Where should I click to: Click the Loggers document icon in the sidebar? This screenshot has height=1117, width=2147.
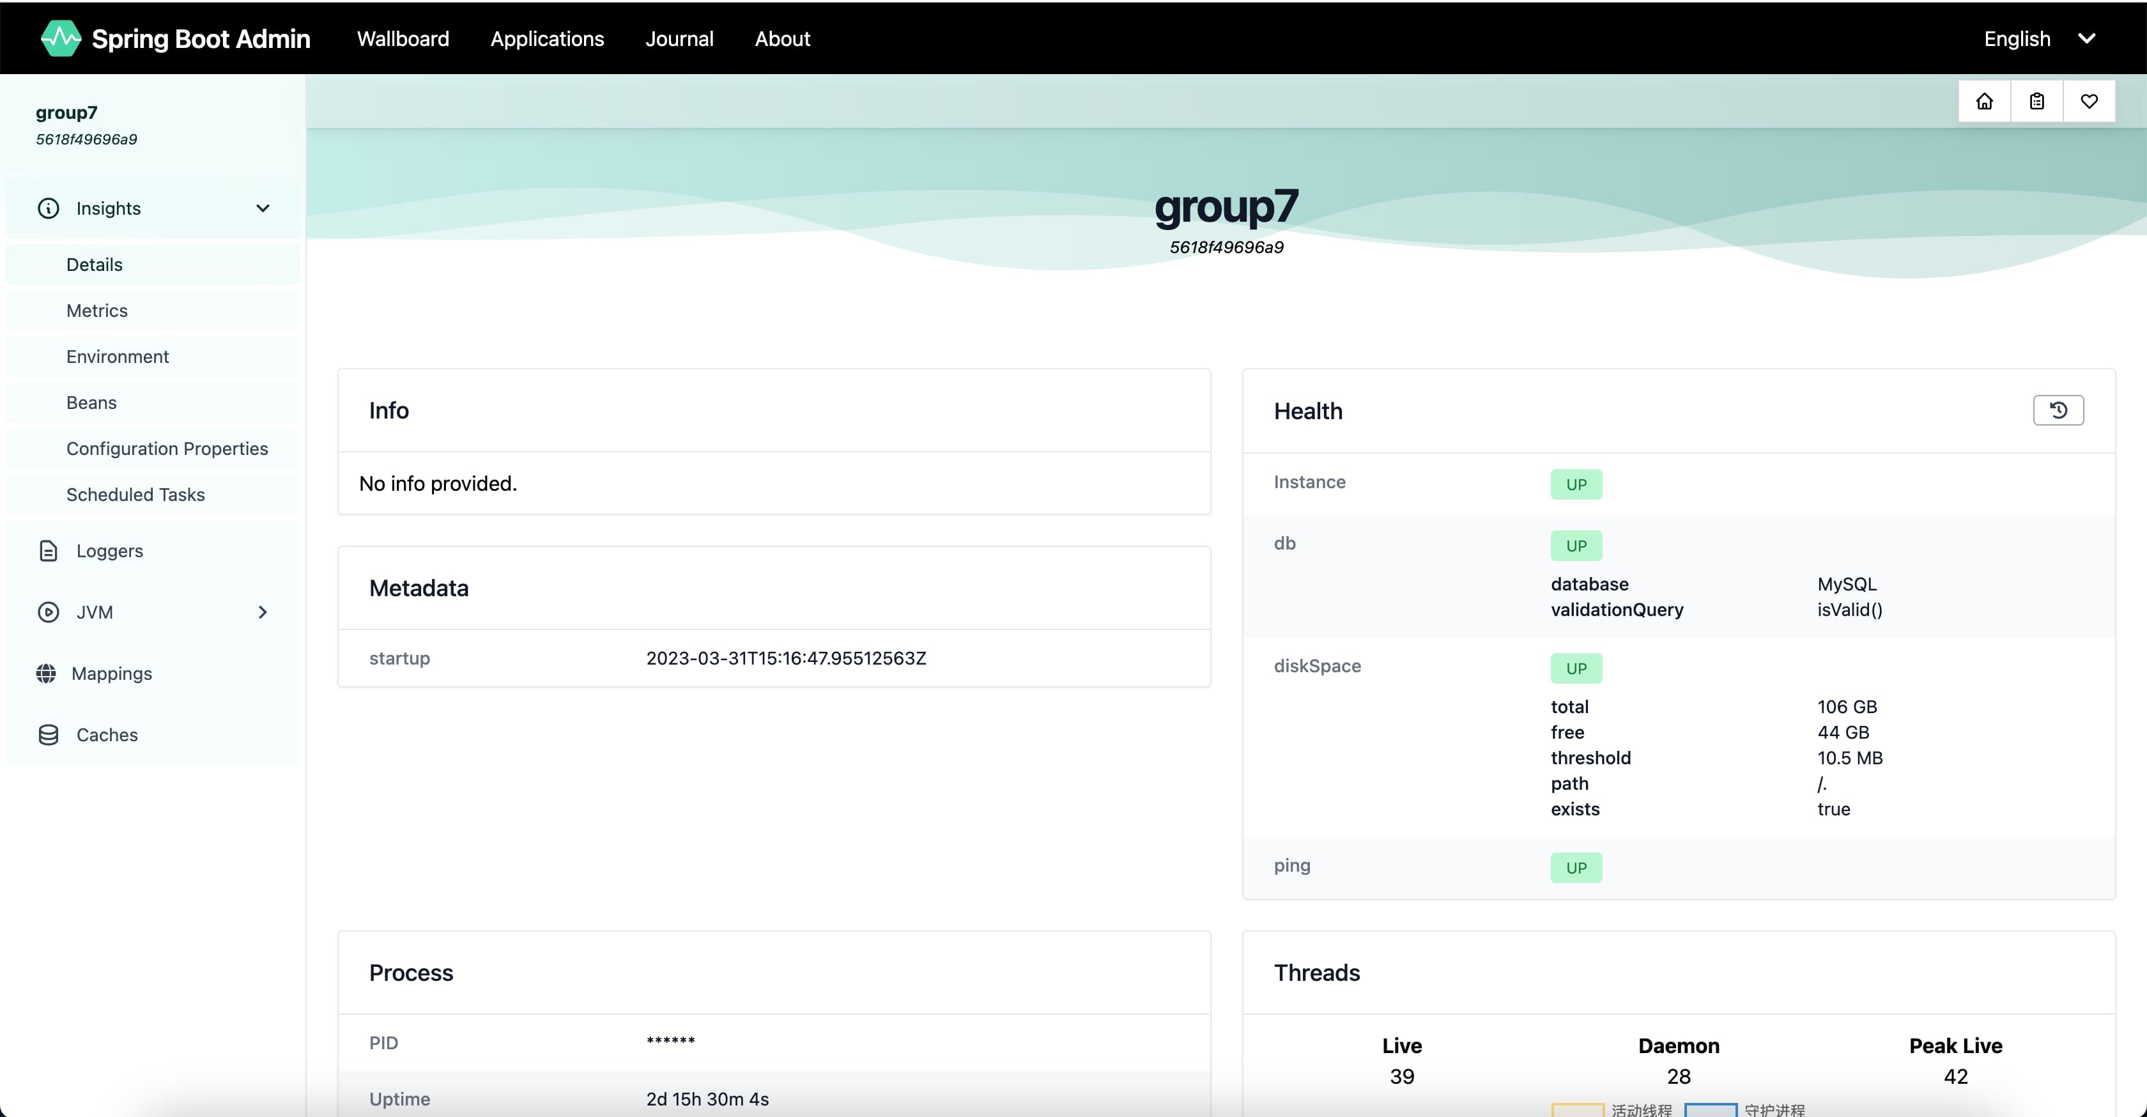click(x=47, y=550)
